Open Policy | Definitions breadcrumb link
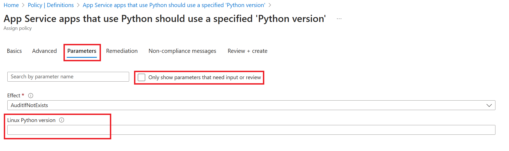Screen dimensions: 509x151 [51, 5]
